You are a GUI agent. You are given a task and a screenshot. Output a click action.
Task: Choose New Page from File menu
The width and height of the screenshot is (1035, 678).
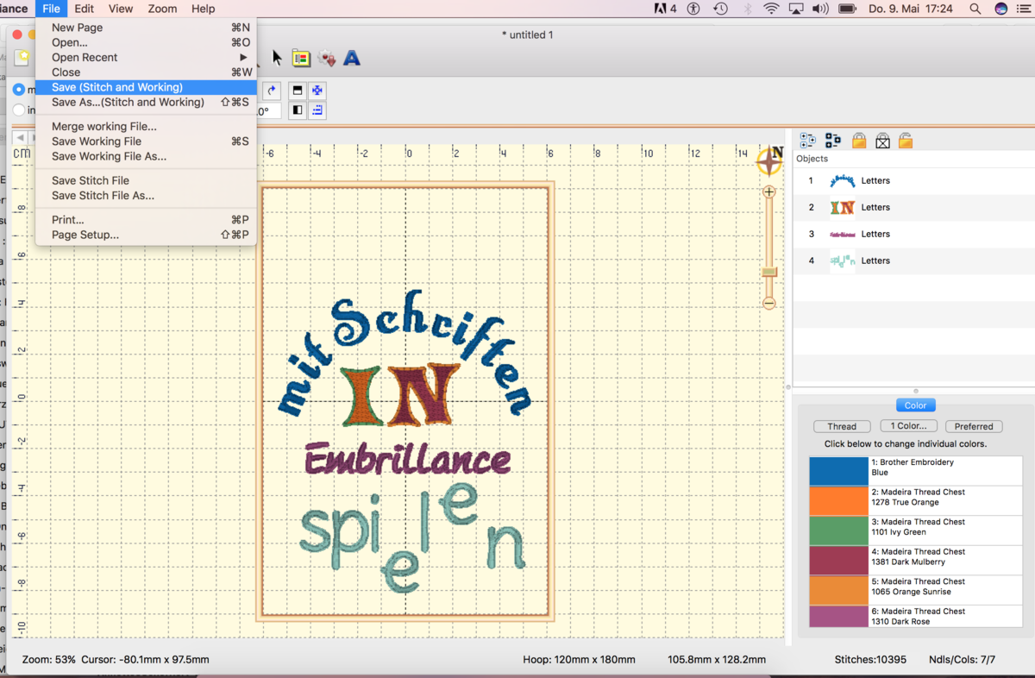[x=146, y=28]
